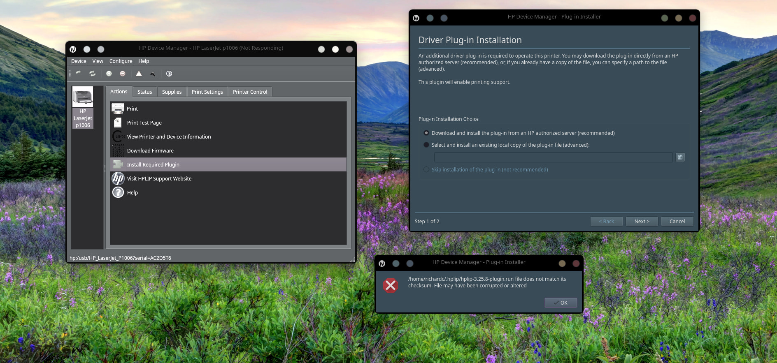Click the green add device icon
The width and height of the screenshot is (777, 363).
tap(109, 74)
